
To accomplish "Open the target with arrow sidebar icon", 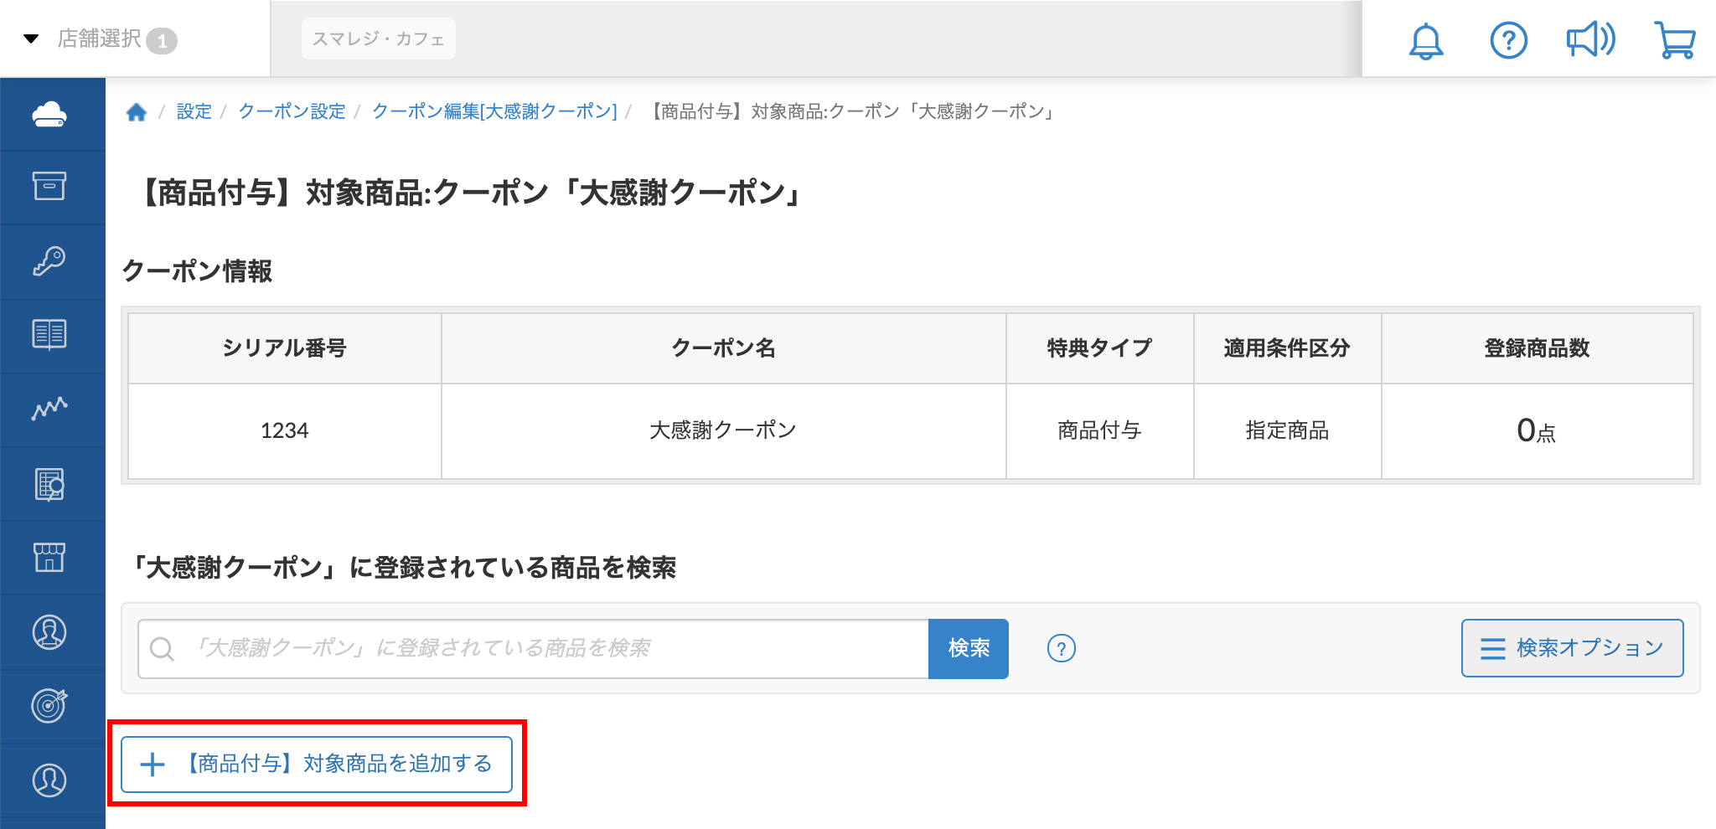I will (x=49, y=705).
